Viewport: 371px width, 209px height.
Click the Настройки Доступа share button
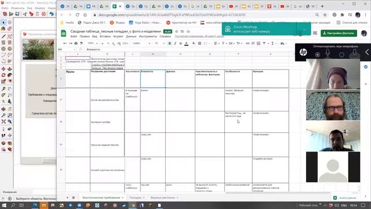click(x=339, y=33)
